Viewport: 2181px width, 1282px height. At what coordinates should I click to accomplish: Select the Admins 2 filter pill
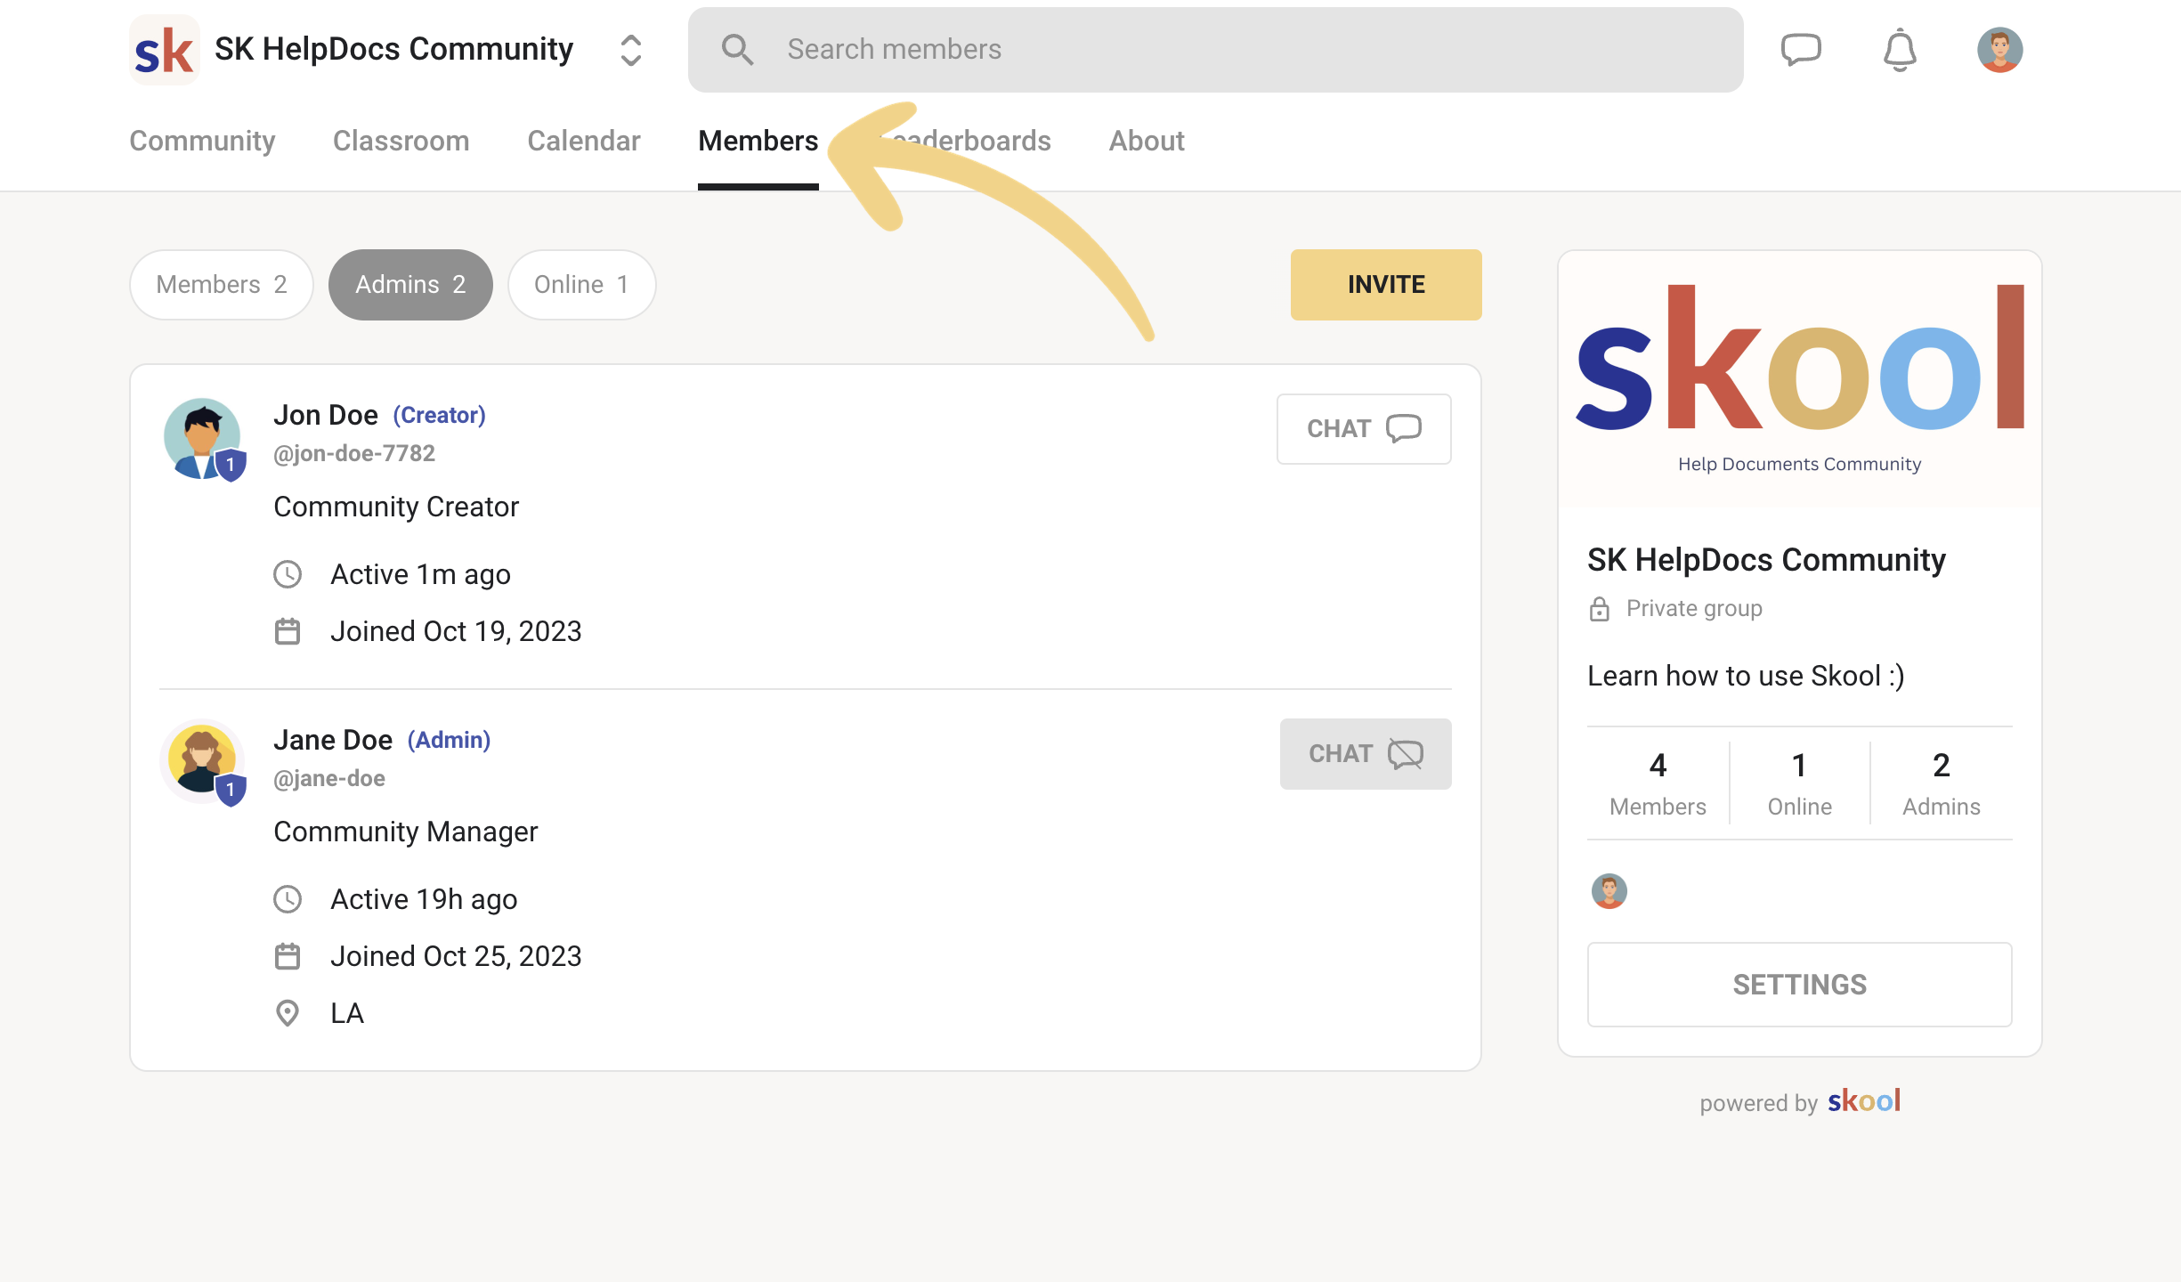(x=410, y=285)
